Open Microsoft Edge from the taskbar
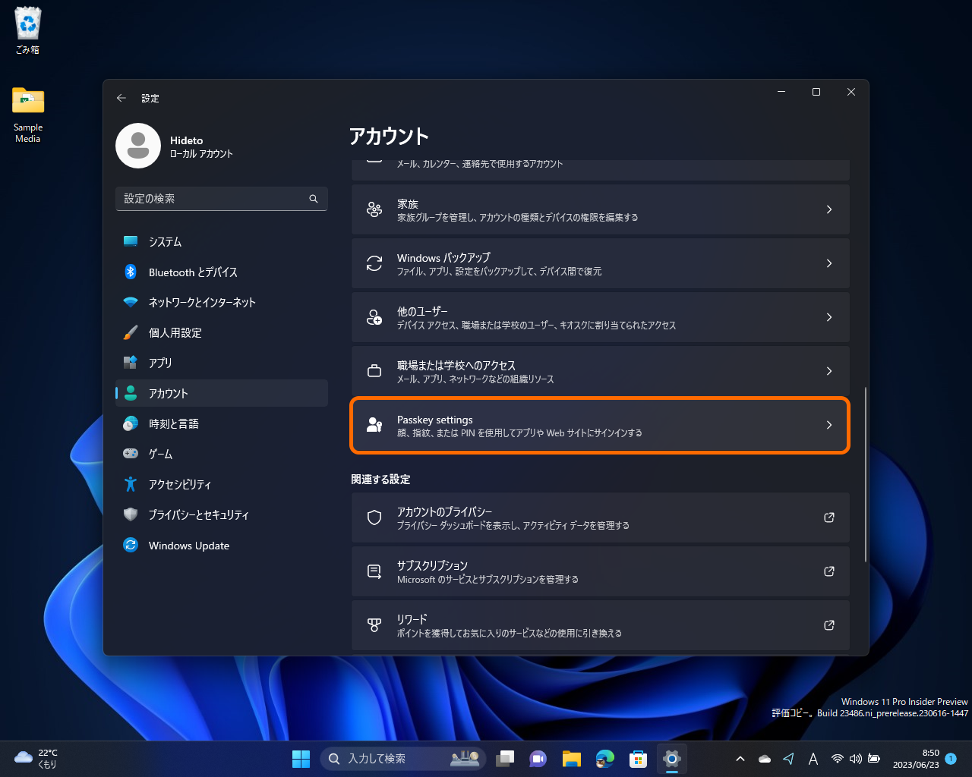 point(604,758)
